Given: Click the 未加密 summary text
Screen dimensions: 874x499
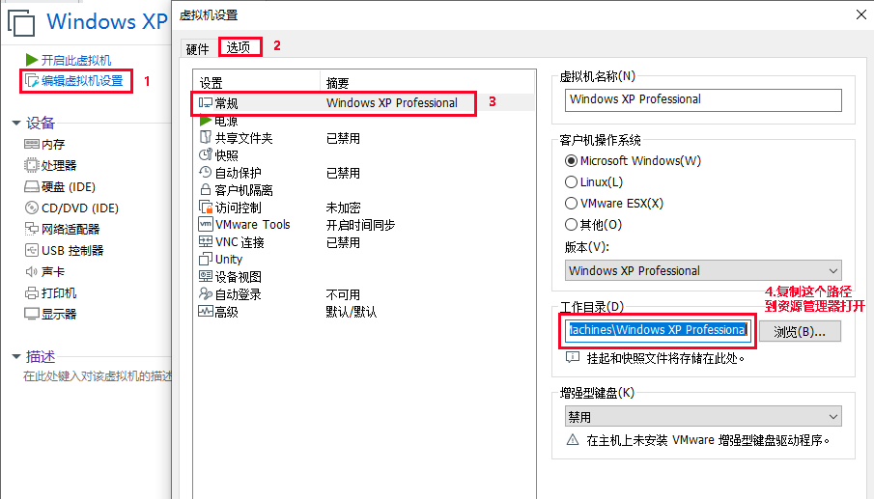Looking at the screenshot, I should coord(343,208).
